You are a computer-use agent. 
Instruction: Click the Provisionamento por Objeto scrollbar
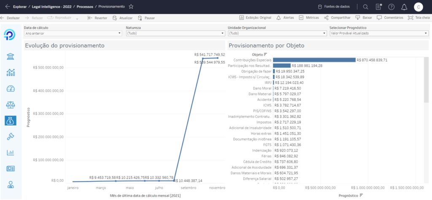[426, 80]
